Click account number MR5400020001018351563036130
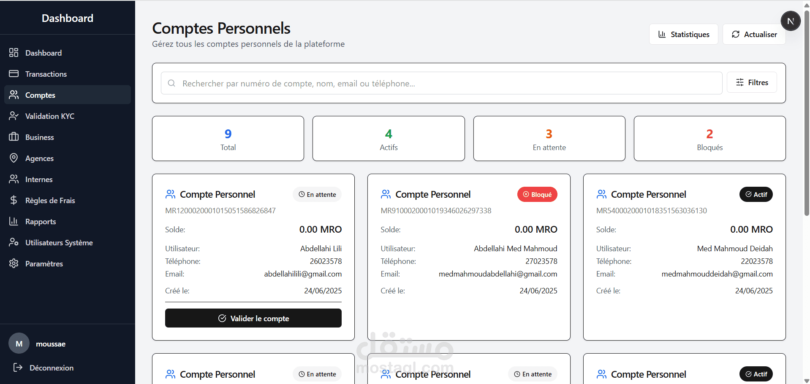The image size is (810, 384). pyautogui.click(x=652, y=210)
